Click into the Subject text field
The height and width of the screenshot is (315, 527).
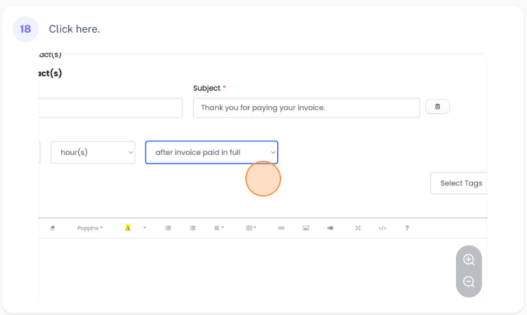coord(306,108)
